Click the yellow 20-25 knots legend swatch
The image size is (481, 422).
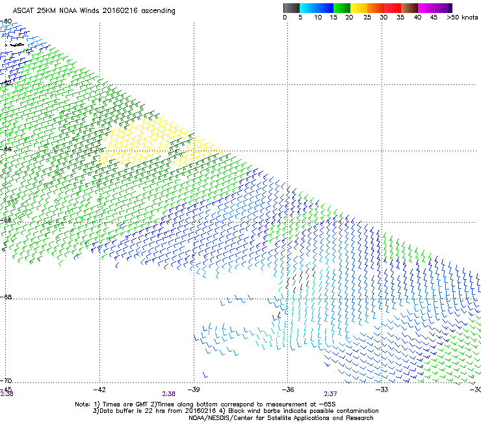coord(359,8)
